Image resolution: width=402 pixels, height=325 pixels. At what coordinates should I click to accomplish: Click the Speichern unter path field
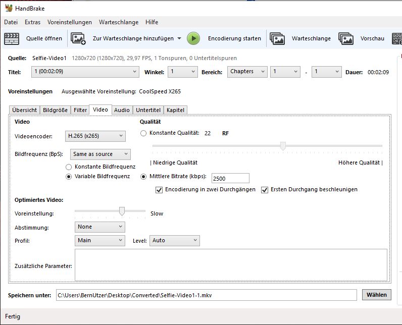tap(207, 295)
